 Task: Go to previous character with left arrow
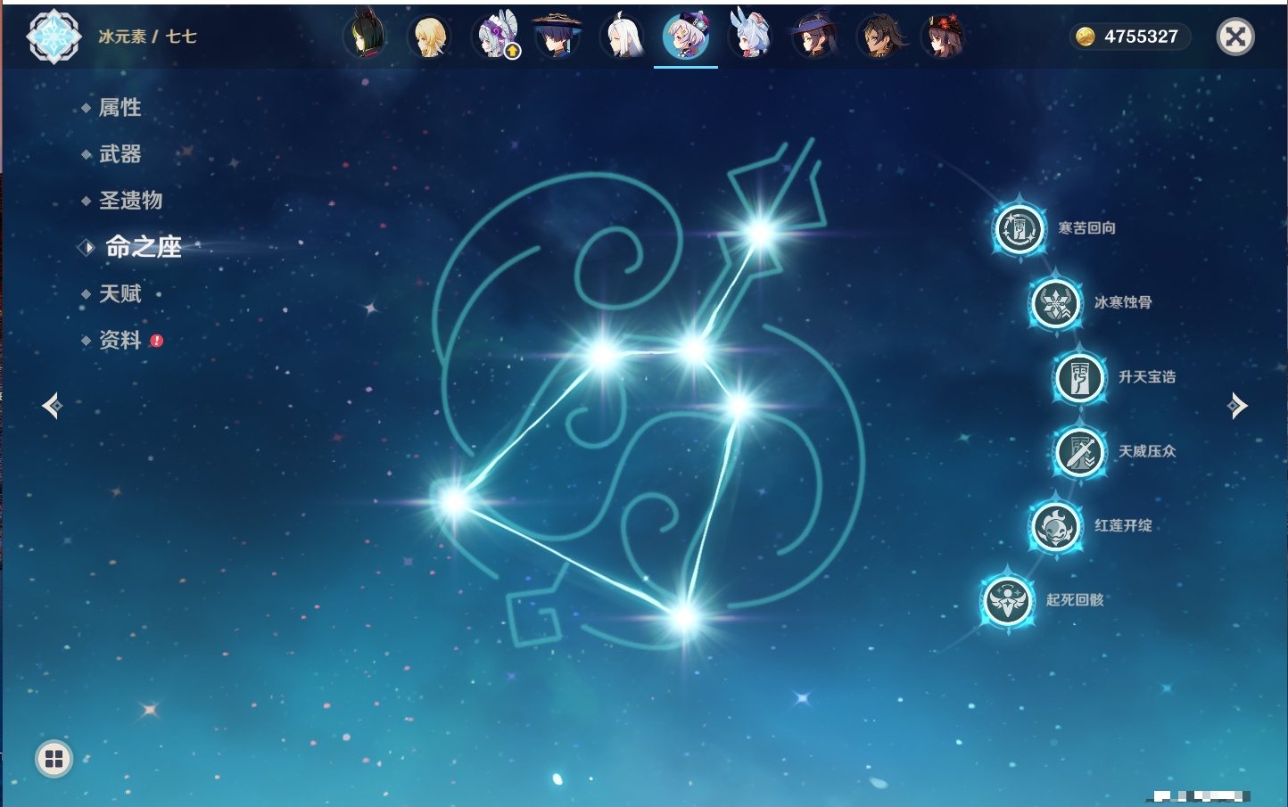[52, 406]
